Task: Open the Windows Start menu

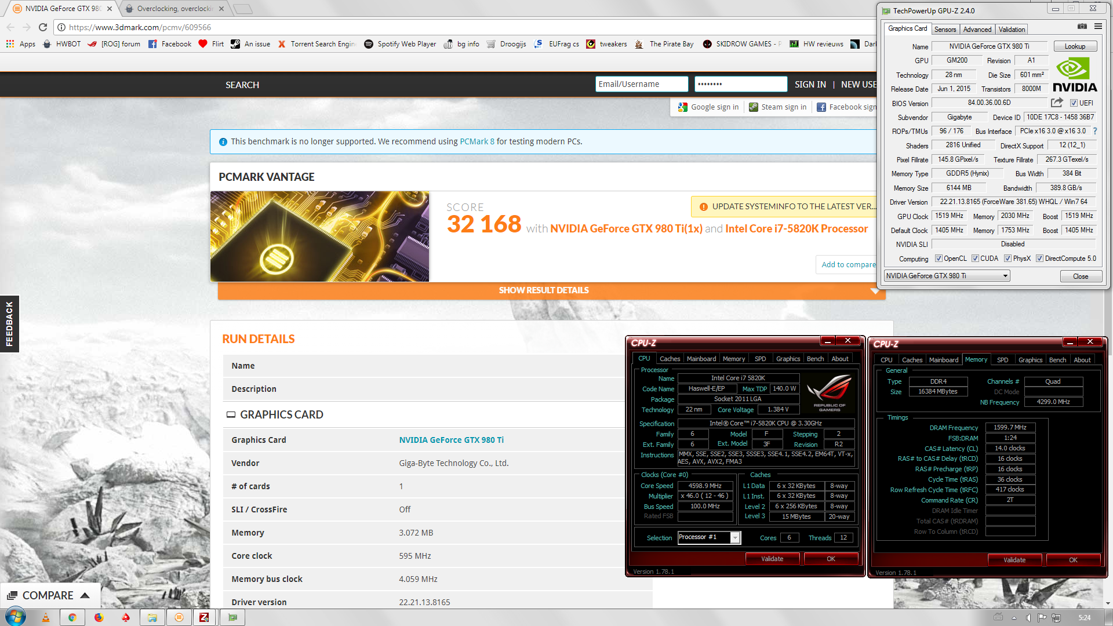Action: pyautogui.click(x=15, y=617)
